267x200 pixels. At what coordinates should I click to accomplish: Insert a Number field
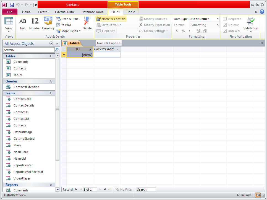tap(35, 24)
